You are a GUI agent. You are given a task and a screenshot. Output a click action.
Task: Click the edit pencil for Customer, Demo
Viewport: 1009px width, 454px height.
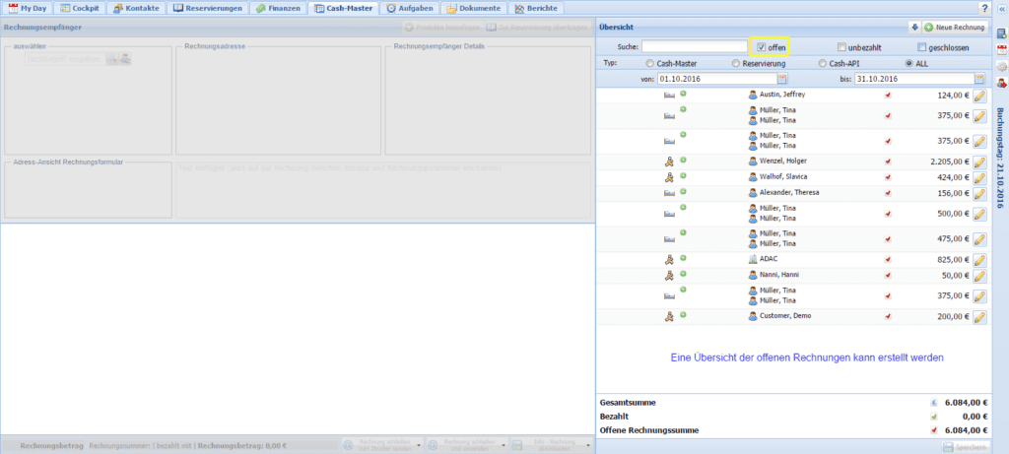[978, 317]
